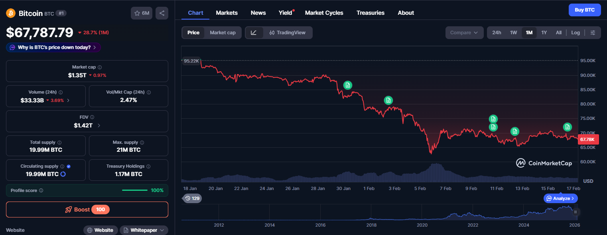
Task: Open the Treasuries tab
Action: pos(371,13)
